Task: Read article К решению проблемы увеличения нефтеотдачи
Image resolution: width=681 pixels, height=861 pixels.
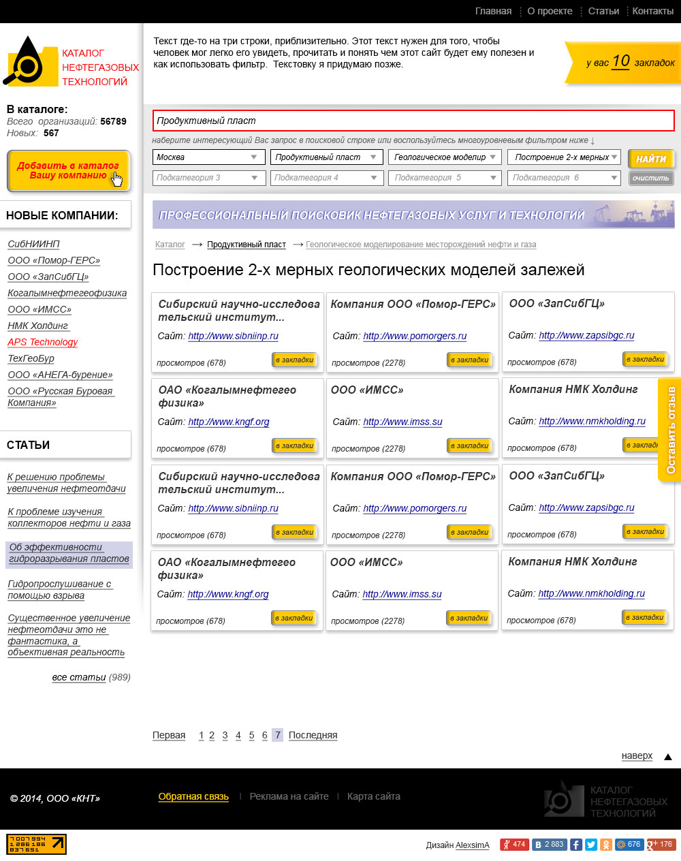Action: (x=67, y=483)
